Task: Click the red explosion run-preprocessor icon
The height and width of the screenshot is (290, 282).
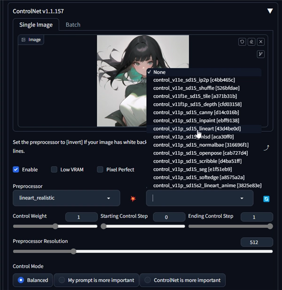Action: click(133, 199)
